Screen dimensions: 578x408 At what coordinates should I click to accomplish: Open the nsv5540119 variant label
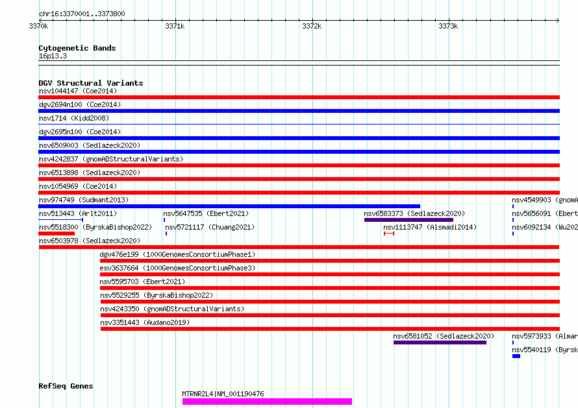(545, 350)
